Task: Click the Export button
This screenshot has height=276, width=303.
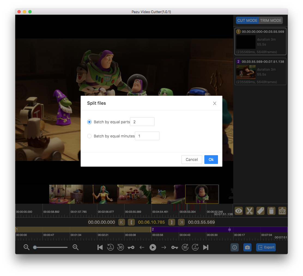Action: [x=266, y=247]
